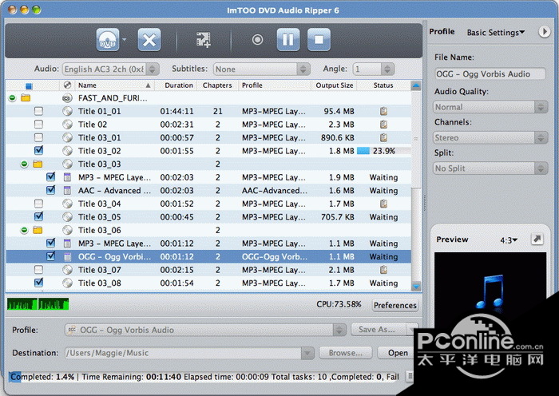Click the clipboard status icon for Title 01_01
This screenshot has height=396, width=559.
383,112
